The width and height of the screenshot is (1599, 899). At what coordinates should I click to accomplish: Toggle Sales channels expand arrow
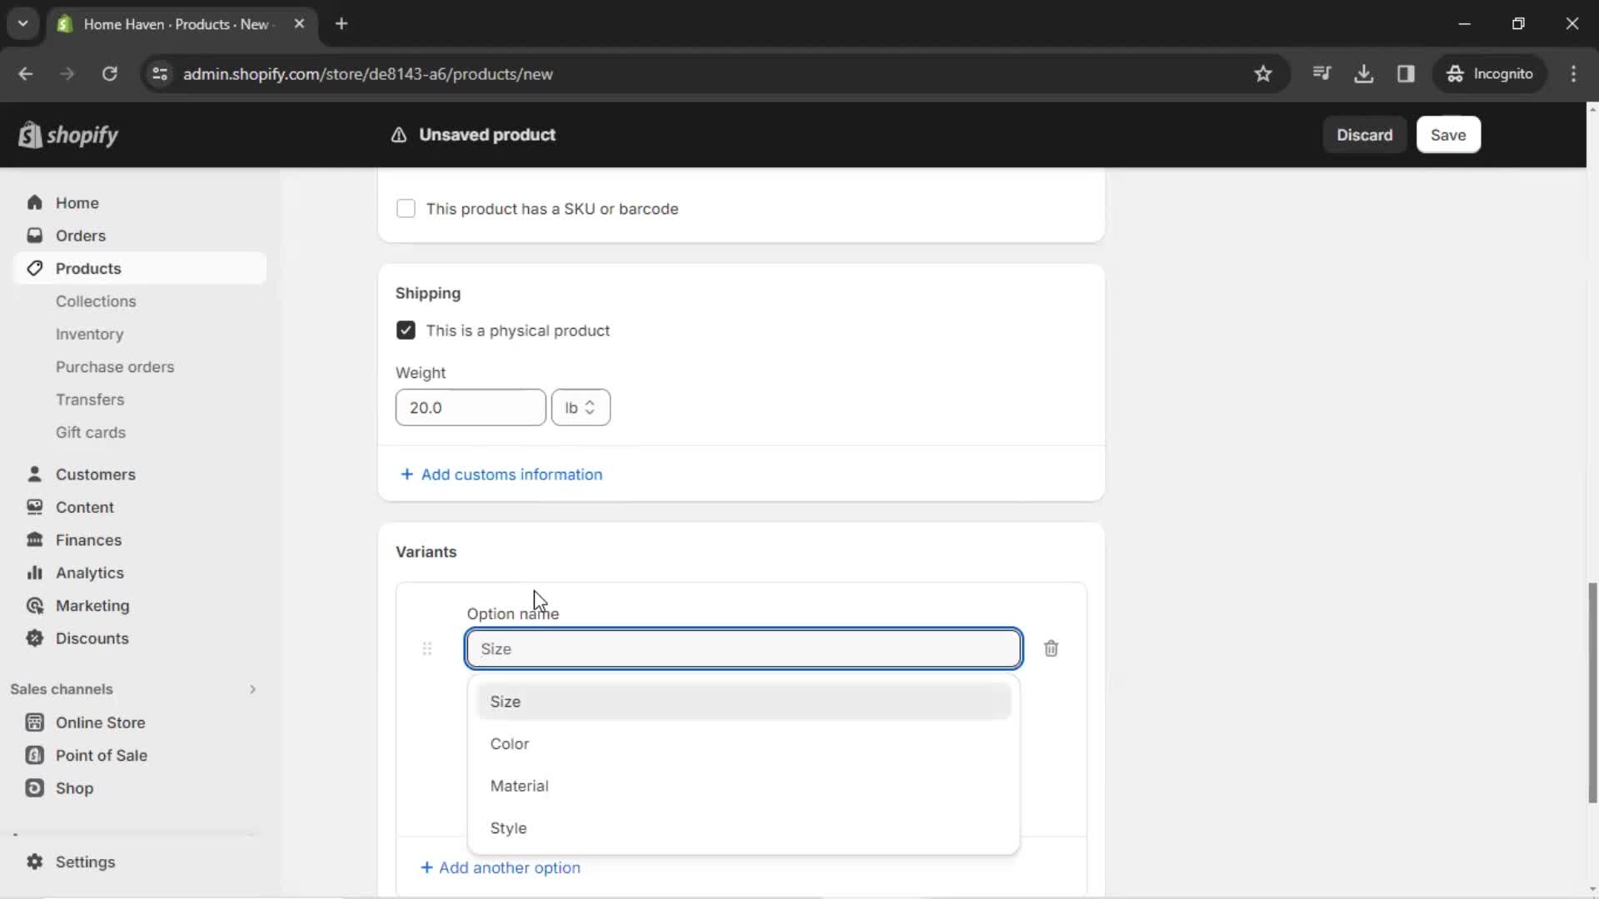pos(252,689)
